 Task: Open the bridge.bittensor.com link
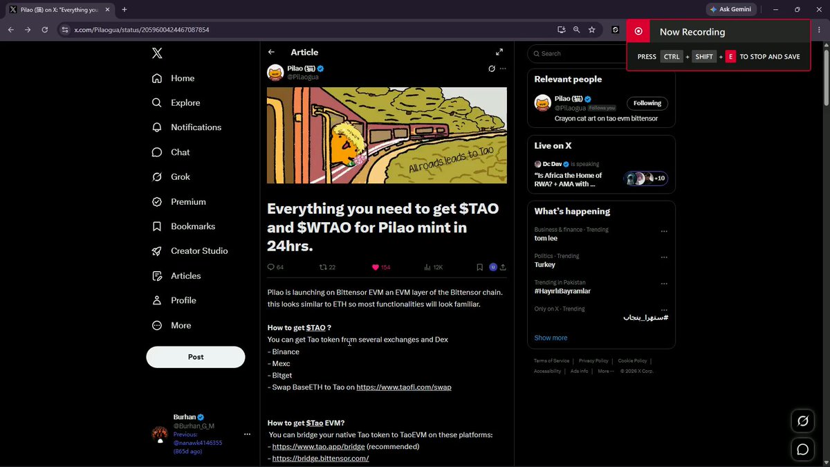coord(320,459)
